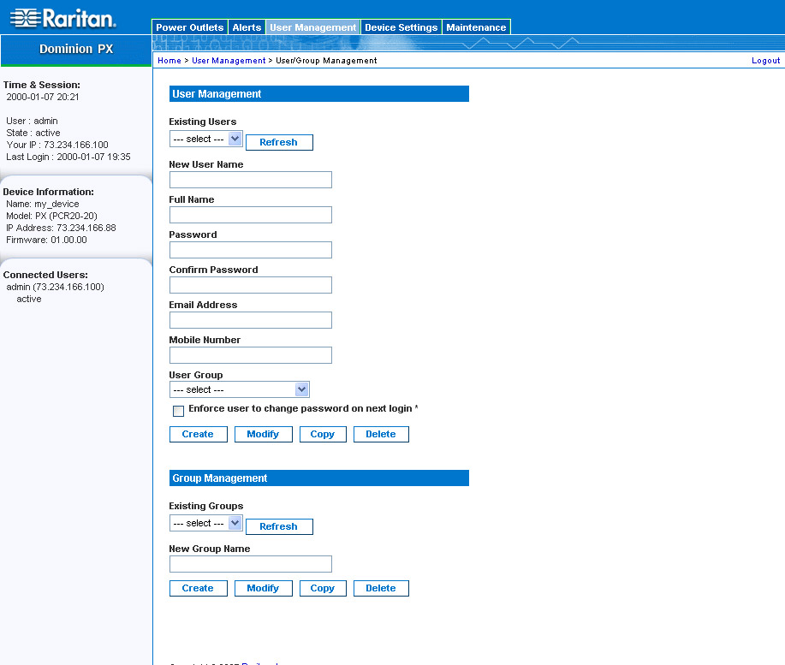Select the Maintenance tab
The image size is (785, 665).
coord(476,27)
